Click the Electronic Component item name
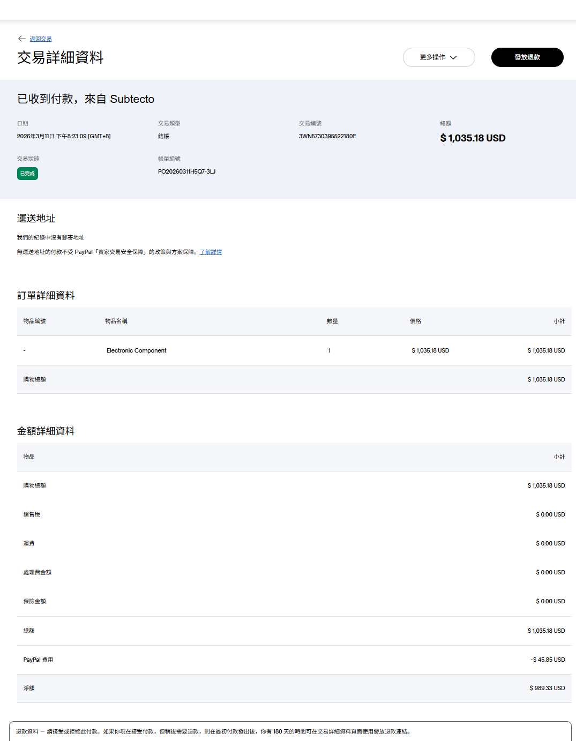 tap(136, 350)
